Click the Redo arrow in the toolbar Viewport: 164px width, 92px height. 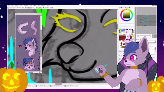click(x=10, y=8)
